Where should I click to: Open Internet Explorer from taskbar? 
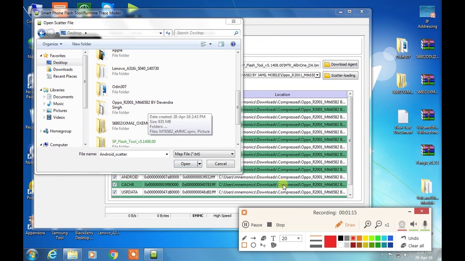[52, 255]
